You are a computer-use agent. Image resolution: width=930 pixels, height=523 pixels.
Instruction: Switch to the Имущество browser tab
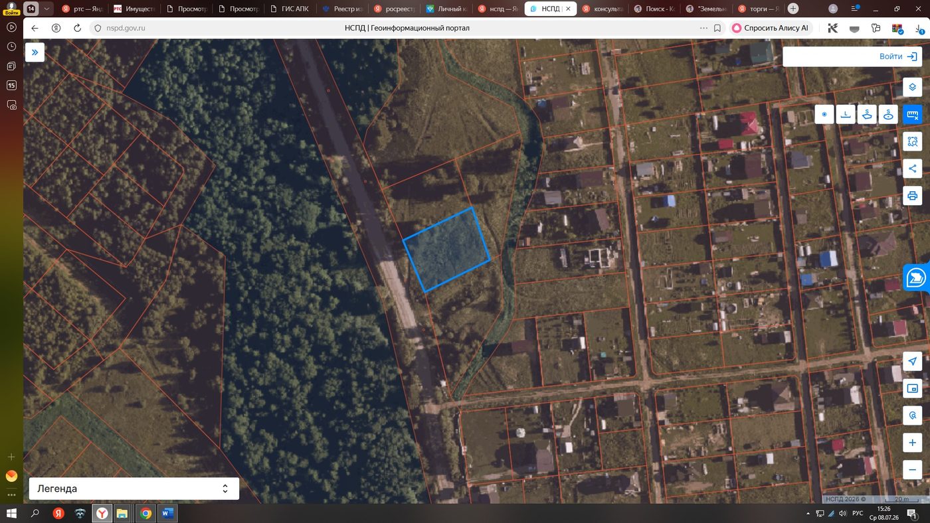(134, 9)
